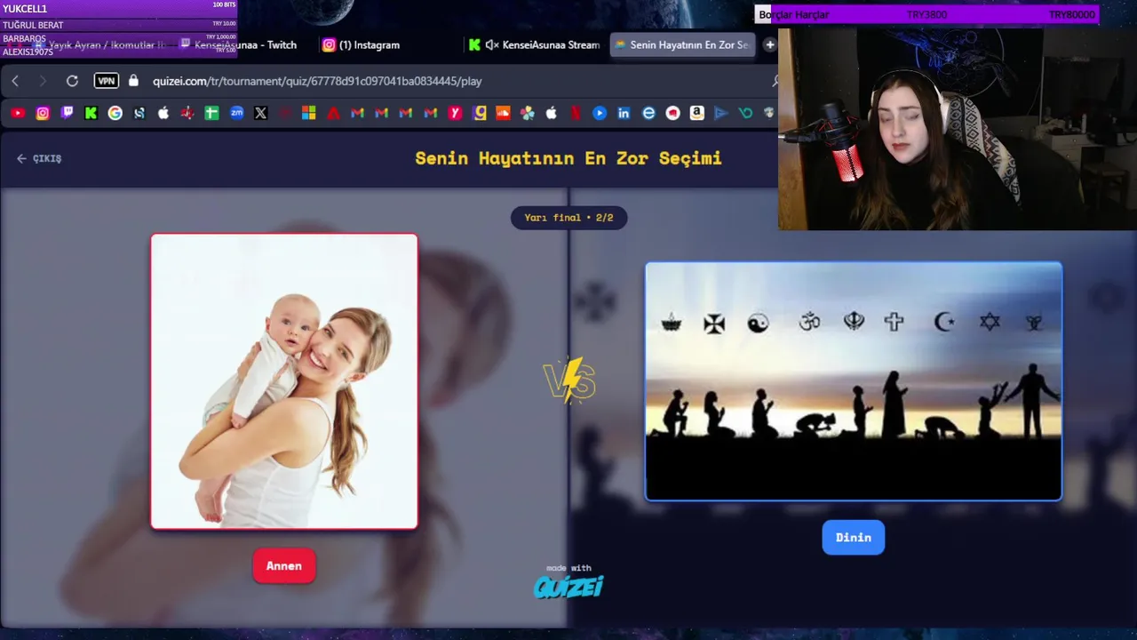Switch to the (1) Instagram tab
Image resolution: width=1137 pixels, height=640 pixels.
[370, 44]
